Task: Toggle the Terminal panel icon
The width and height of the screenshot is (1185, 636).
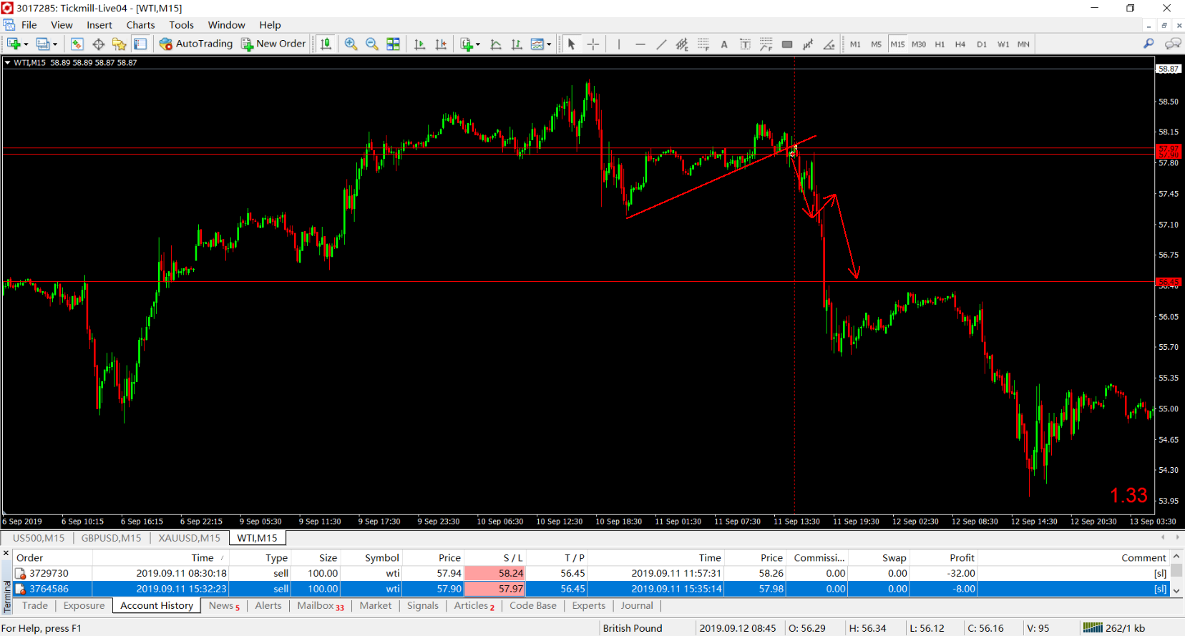Action: [140, 44]
